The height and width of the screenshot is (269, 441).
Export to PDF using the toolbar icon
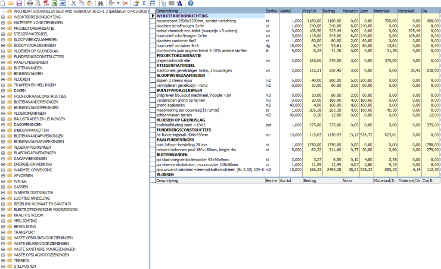pos(46,3)
